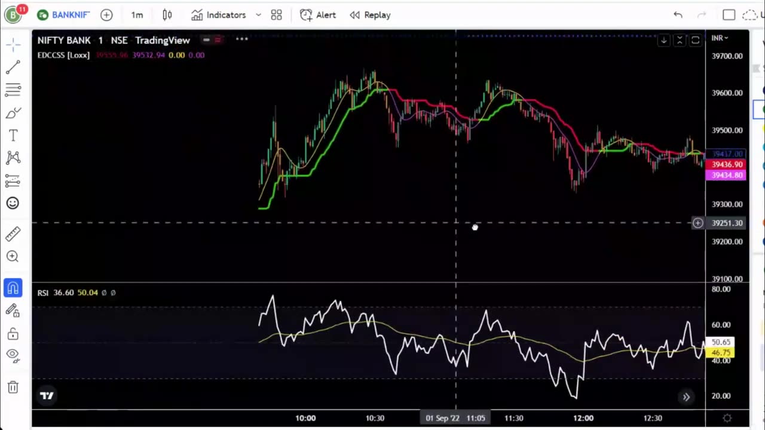
Task: Change the 1m chart interval
Action: 137,15
